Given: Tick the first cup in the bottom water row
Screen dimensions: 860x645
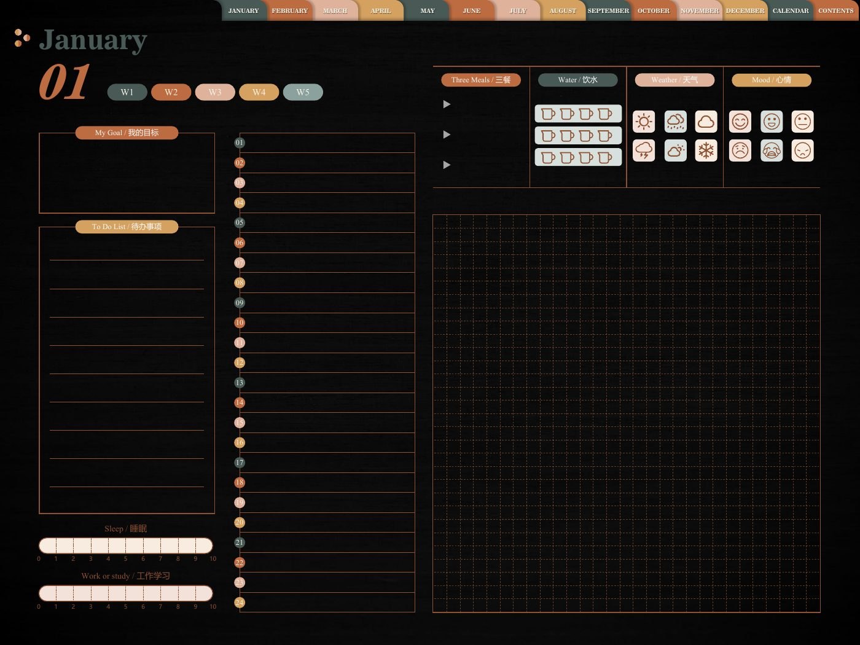Looking at the screenshot, I should tap(548, 157).
